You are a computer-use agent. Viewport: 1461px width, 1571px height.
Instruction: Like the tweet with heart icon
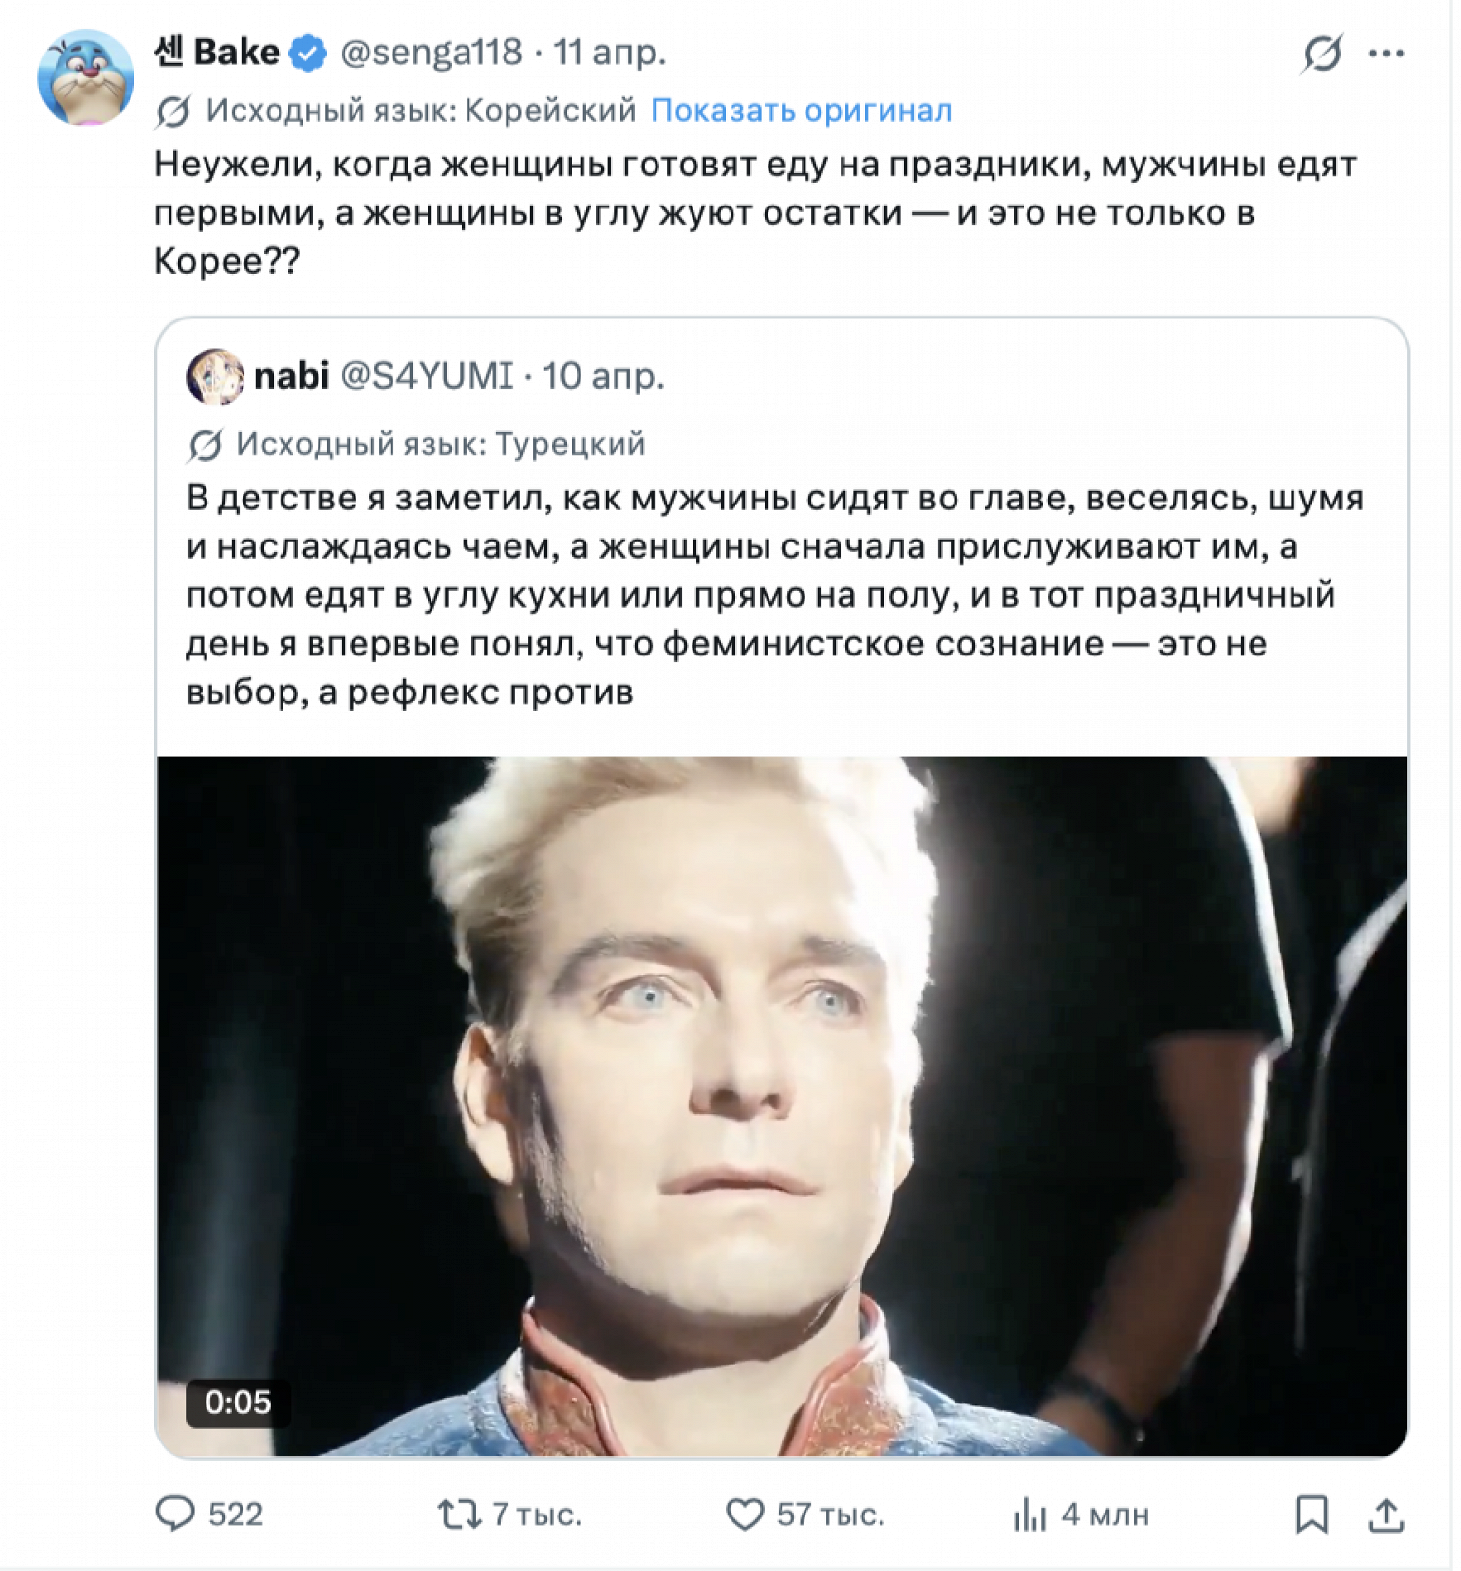pos(745,1514)
